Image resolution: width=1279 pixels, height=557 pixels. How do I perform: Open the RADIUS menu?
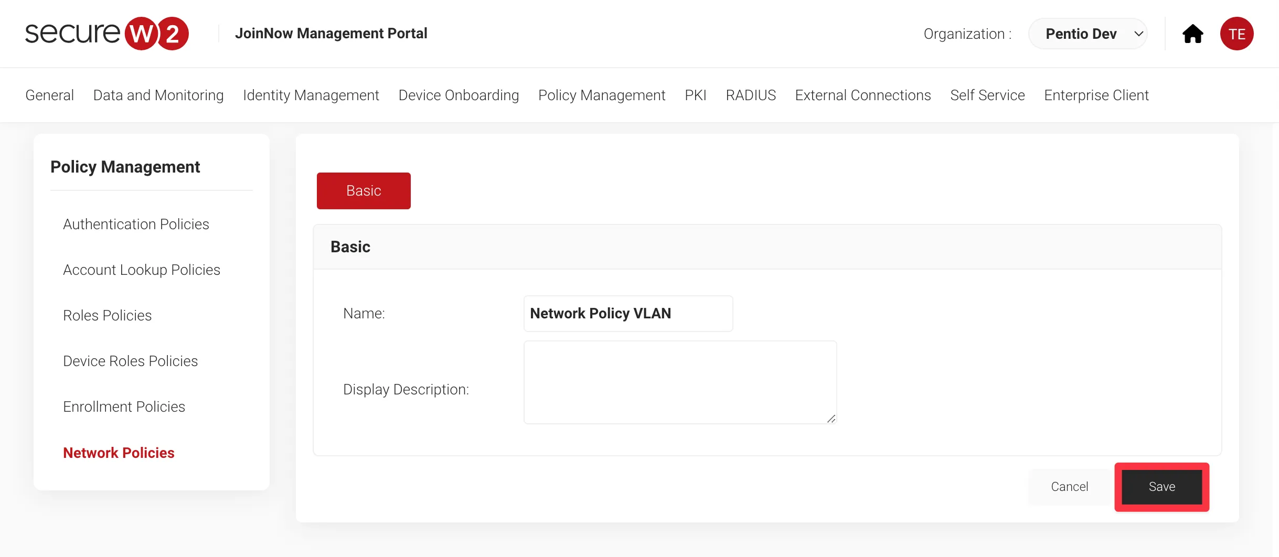tap(751, 95)
